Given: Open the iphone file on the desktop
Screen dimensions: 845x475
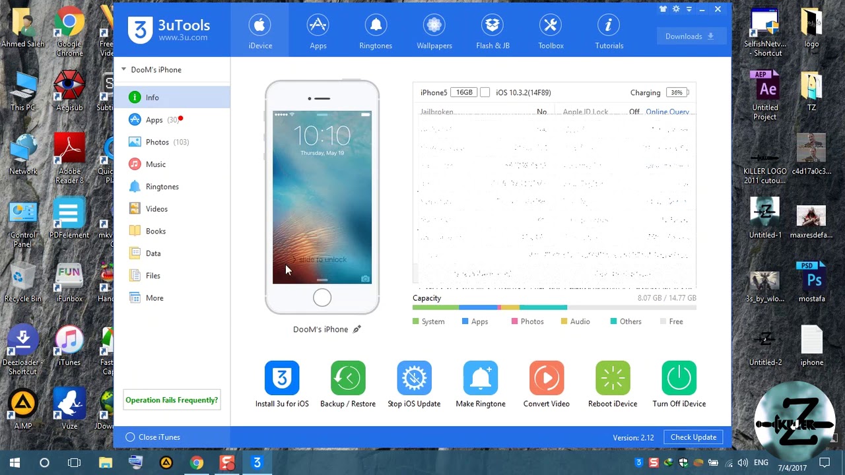Looking at the screenshot, I should click(811, 346).
